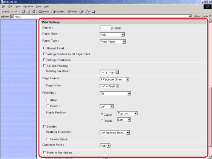
Task: Click the Remote UI title bar icon
Action: coord(2,2)
